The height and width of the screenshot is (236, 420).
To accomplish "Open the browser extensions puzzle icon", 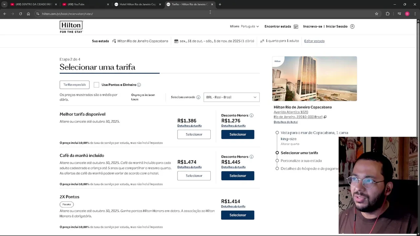I will click(x=388, y=14).
